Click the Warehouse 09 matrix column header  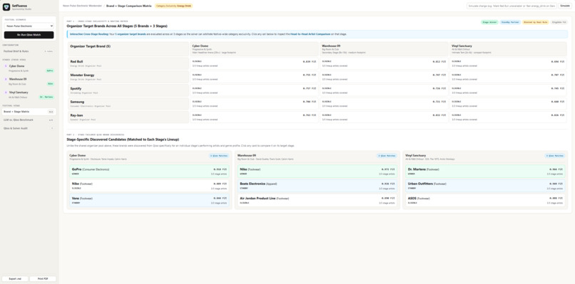384,49
